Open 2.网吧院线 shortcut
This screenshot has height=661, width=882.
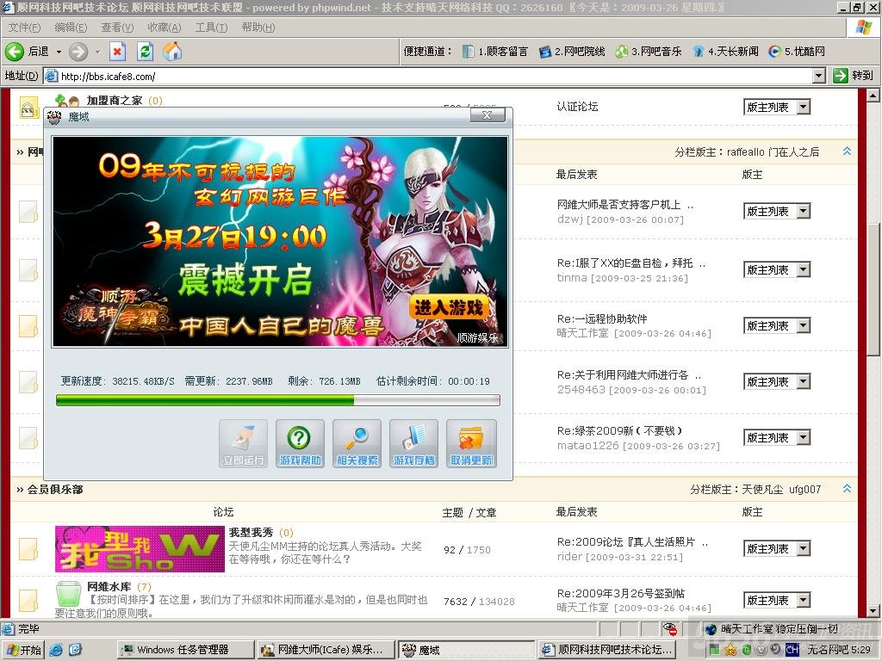tap(572, 52)
